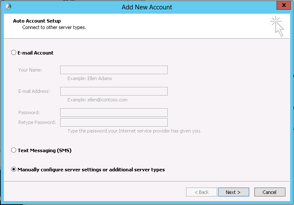Click the Add New Account title bar
Image resolution: width=294 pixels, height=205 pixels.
147,6
